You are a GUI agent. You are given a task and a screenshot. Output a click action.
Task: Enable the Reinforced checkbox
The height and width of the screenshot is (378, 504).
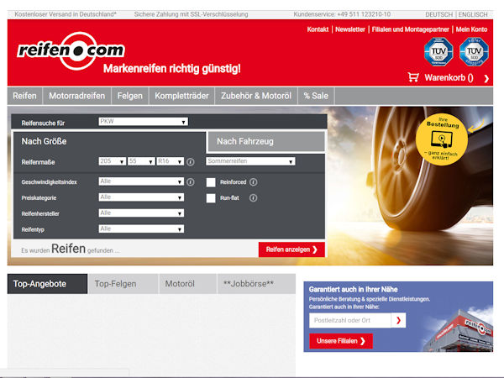point(211,182)
